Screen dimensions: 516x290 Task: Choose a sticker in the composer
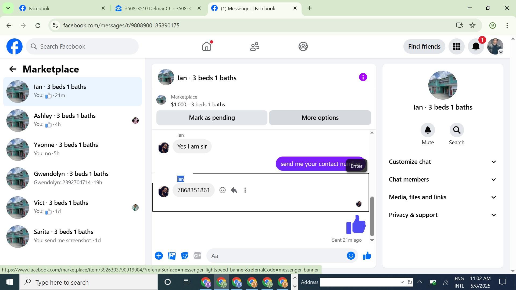[x=185, y=256]
